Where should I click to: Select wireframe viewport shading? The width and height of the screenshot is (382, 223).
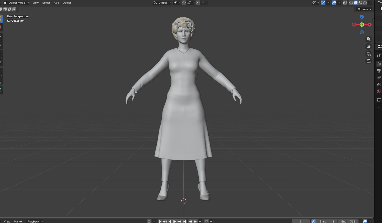click(x=351, y=3)
